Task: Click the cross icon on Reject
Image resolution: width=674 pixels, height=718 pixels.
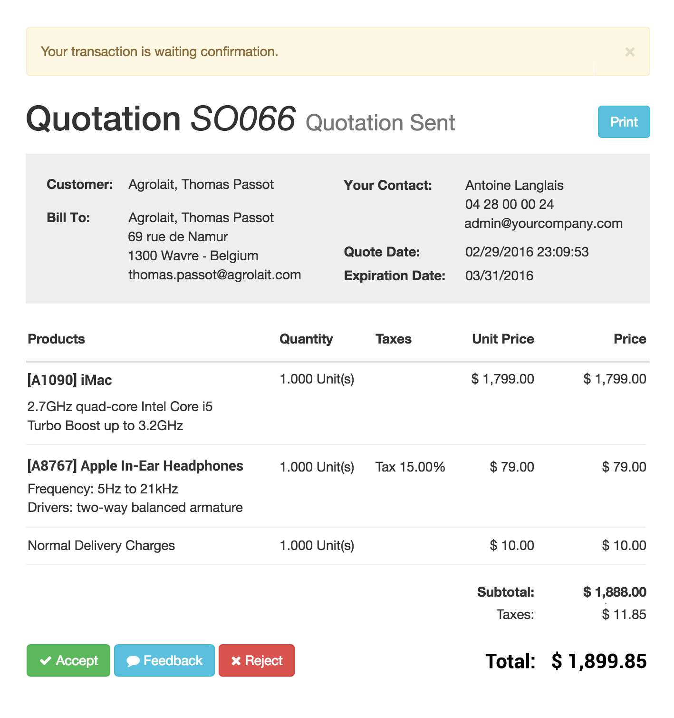Action: [x=236, y=661]
